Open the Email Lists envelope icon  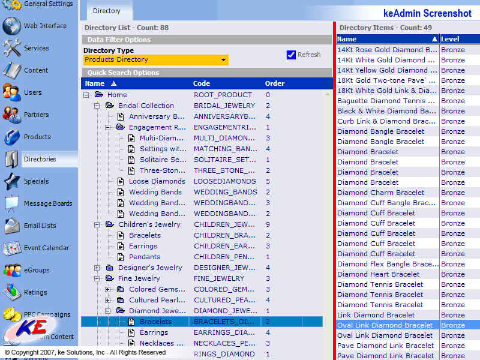[11, 226]
